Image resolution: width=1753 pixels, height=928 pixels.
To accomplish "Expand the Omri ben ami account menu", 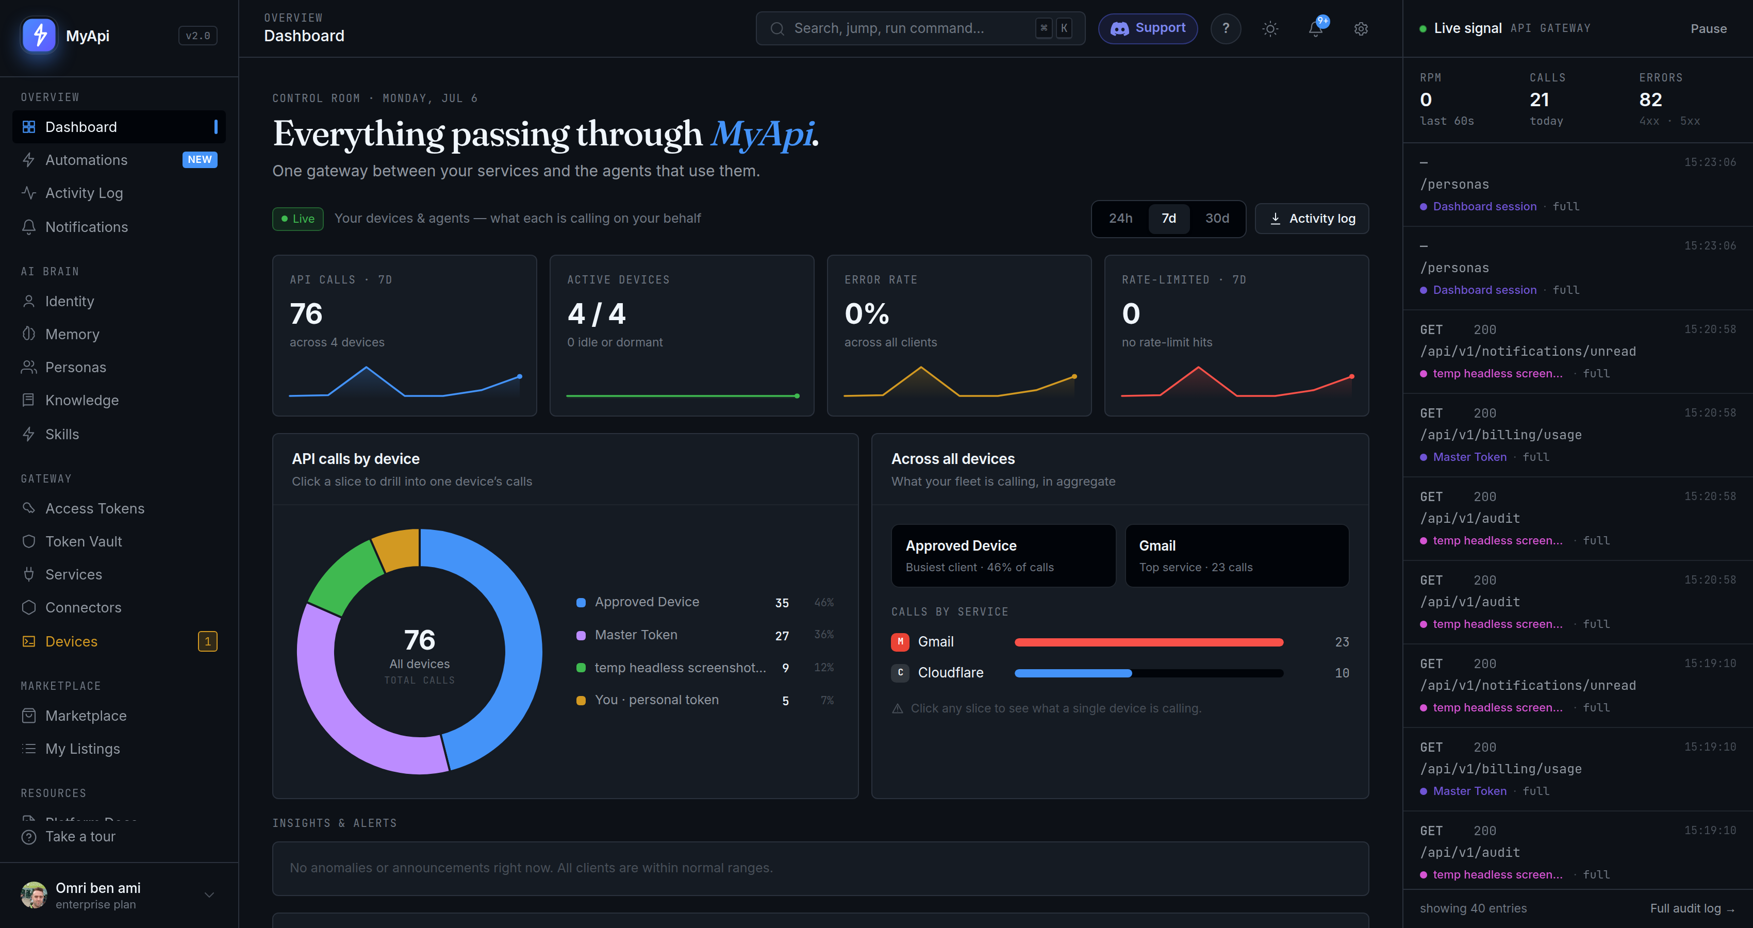I will tap(119, 896).
